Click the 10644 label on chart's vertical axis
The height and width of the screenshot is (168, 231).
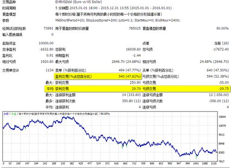point(222,117)
